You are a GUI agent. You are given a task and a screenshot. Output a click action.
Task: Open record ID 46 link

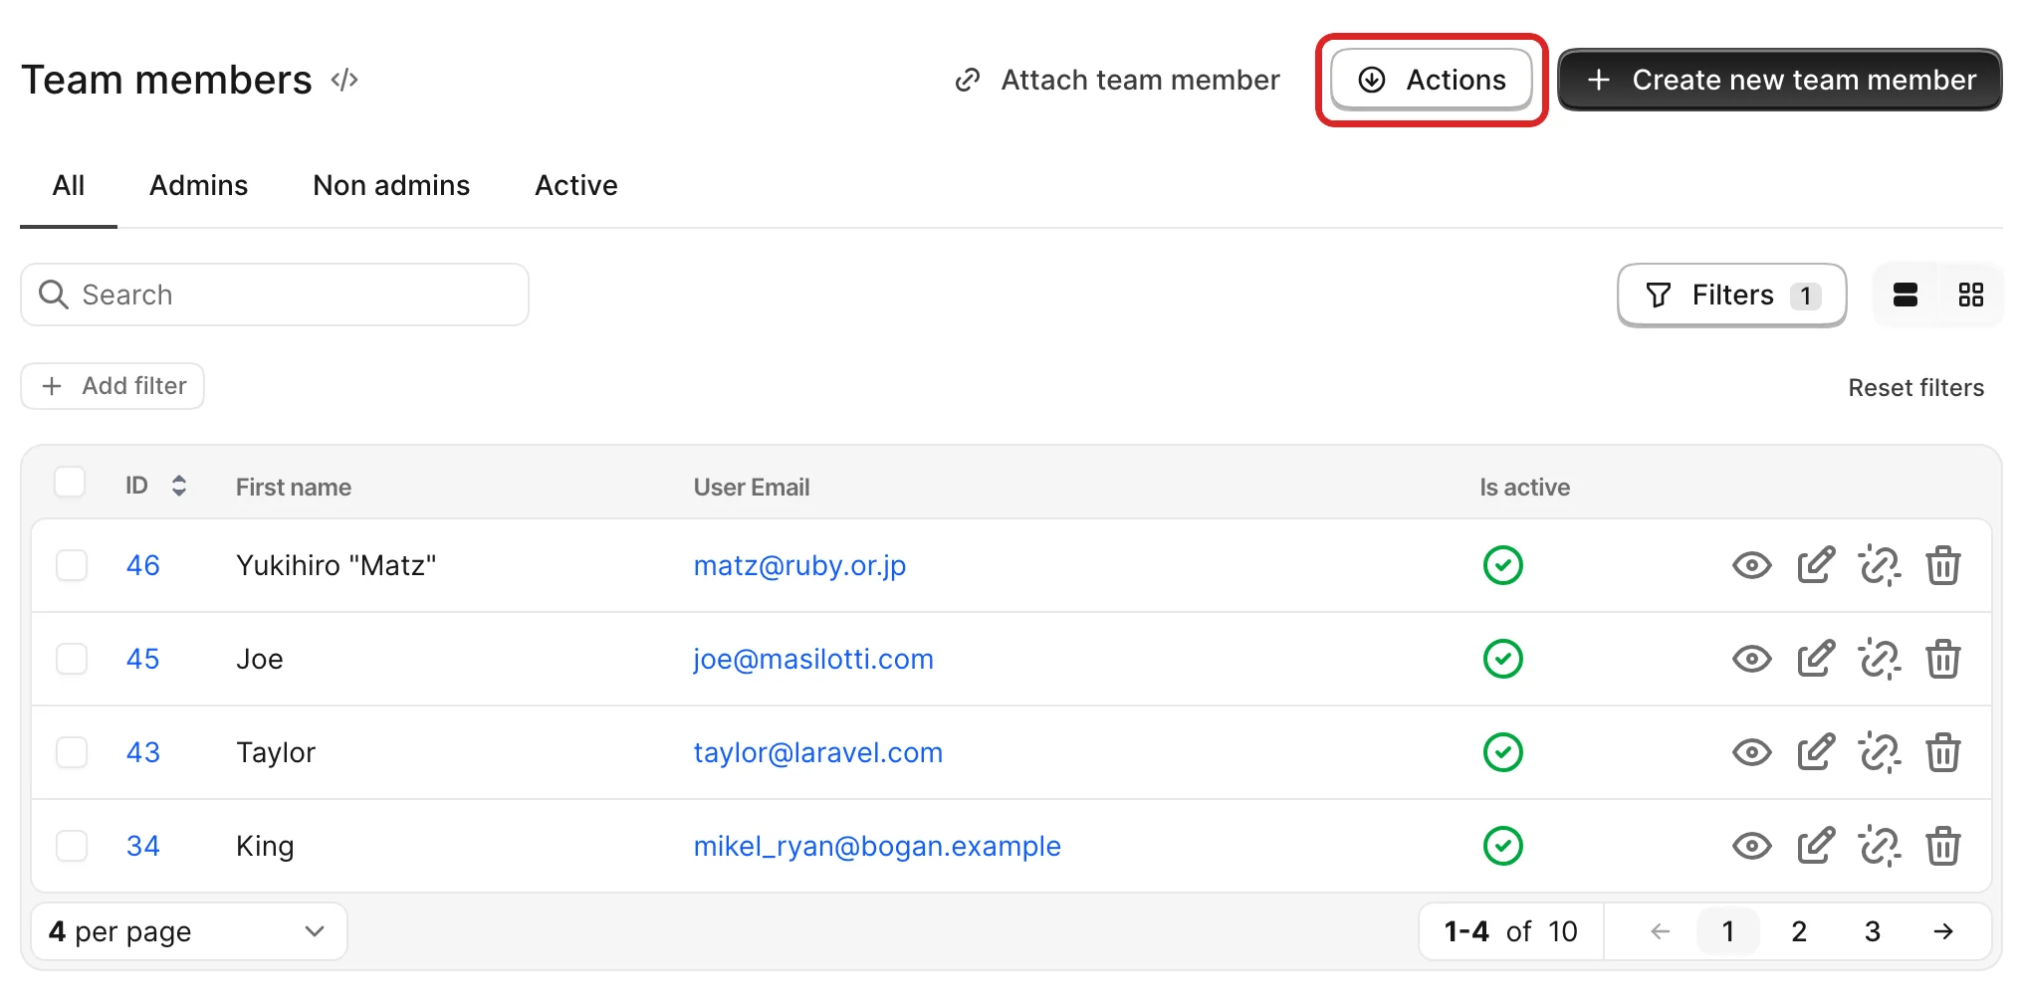tap(142, 565)
